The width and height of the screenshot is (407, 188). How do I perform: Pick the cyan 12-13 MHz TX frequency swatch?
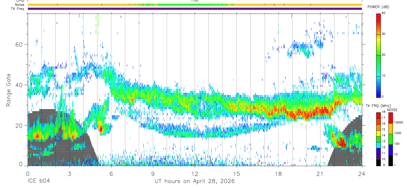click(x=378, y=145)
